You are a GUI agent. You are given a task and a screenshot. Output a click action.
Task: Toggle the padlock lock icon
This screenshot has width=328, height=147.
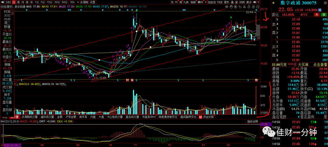[249, 7]
